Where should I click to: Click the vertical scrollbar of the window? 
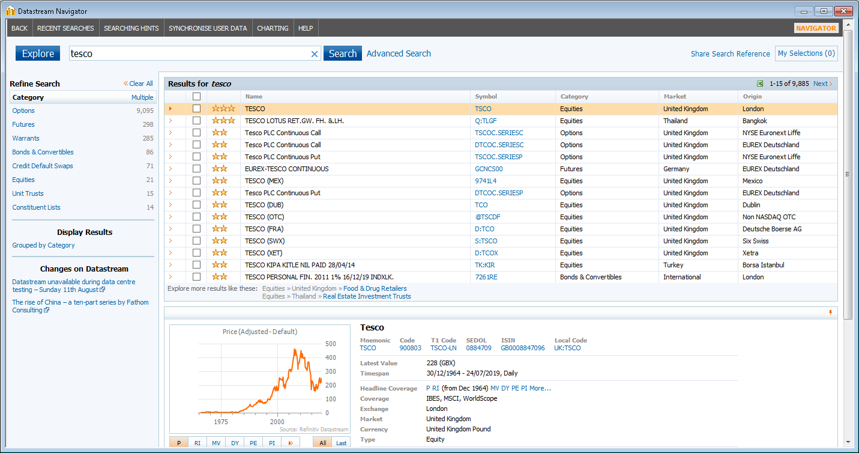pos(848,174)
